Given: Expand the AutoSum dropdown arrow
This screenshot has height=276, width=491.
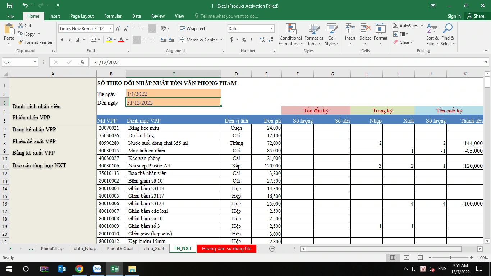Looking at the screenshot, I should (x=422, y=26).
